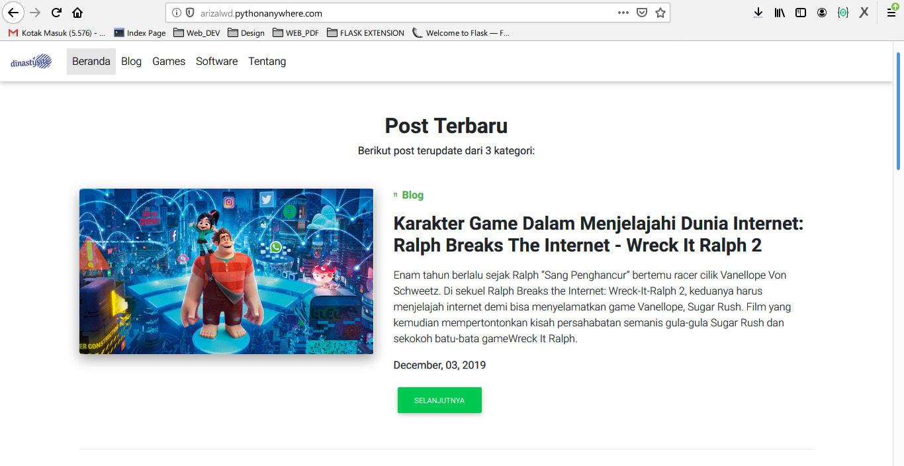904x466 pixels.
Task: Open tracking protection shield icon
Action: (189, 13)
